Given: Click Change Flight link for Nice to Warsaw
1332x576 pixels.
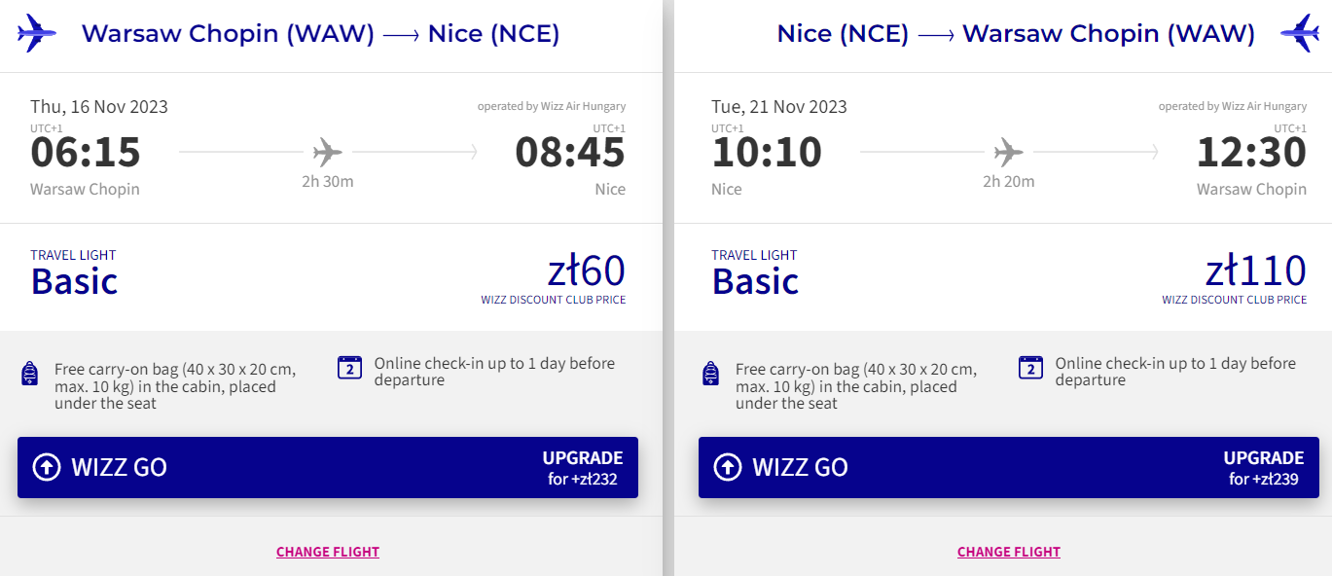Looking at the screenshot, I should coord(1009,552).
